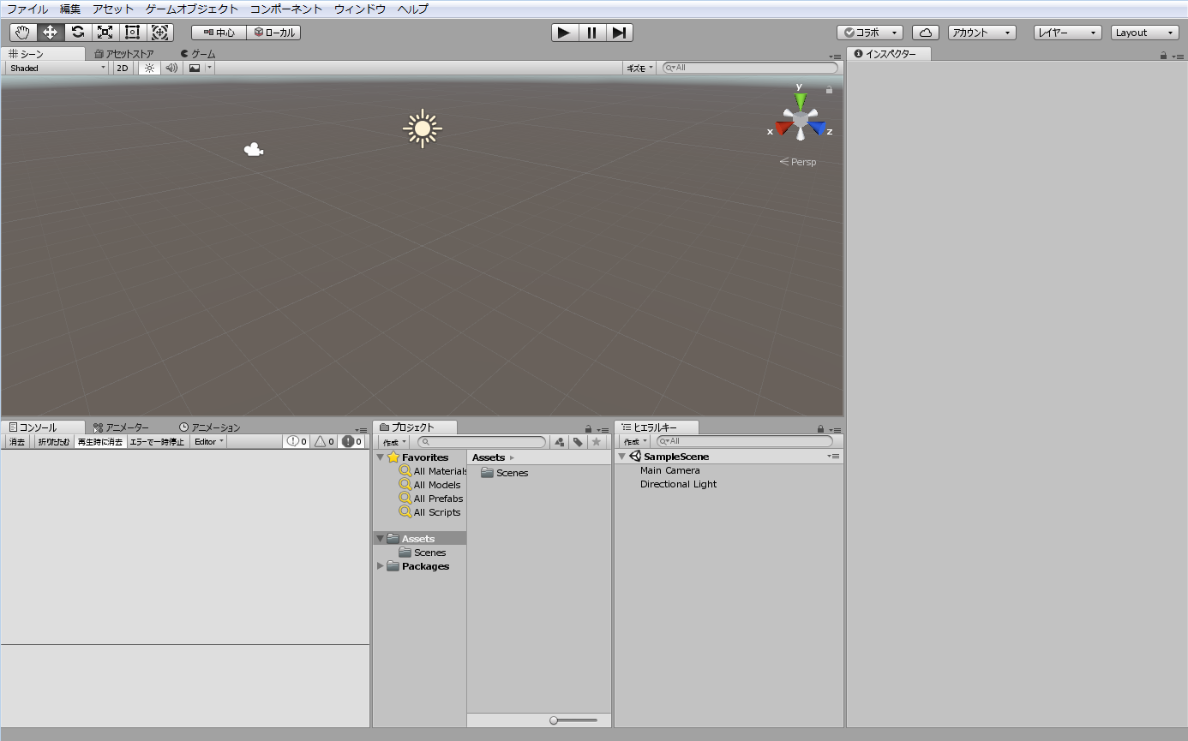Select the Scale tool
Screen dimensions: 1188x741
pyautogui.click(x=105, y=33)
